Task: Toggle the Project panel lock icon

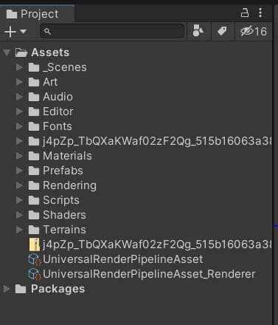Action: coord(245,13)
